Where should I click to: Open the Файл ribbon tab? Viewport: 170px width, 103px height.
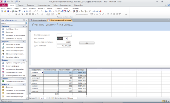point(4,5)
